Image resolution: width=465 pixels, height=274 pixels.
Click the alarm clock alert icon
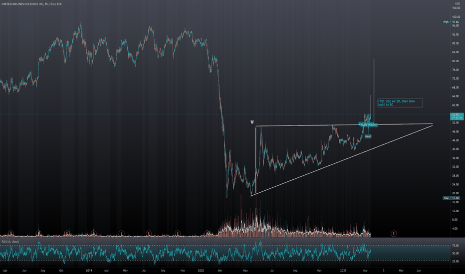(x=252, y=122)
